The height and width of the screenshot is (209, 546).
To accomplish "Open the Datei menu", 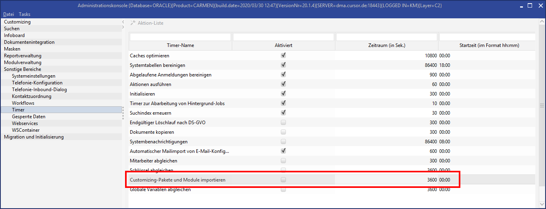I will pyautogui.click(x=8, y=14).
